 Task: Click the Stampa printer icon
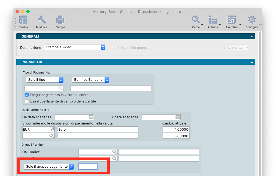(x=60, y=20)
